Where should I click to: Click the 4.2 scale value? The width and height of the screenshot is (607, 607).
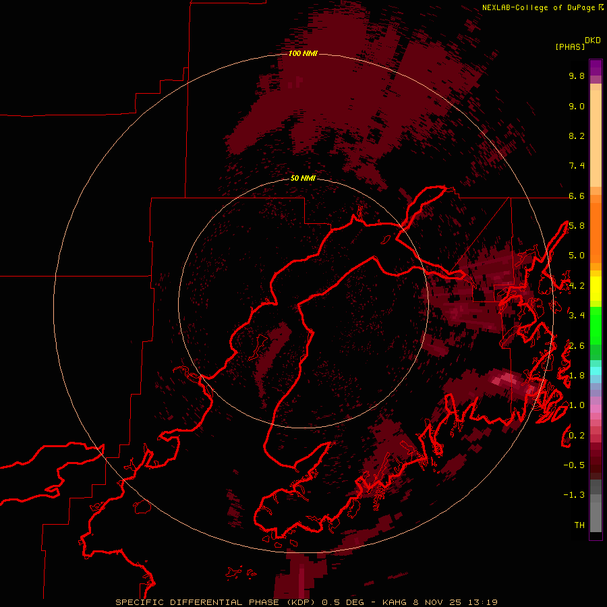pos(577,286)
